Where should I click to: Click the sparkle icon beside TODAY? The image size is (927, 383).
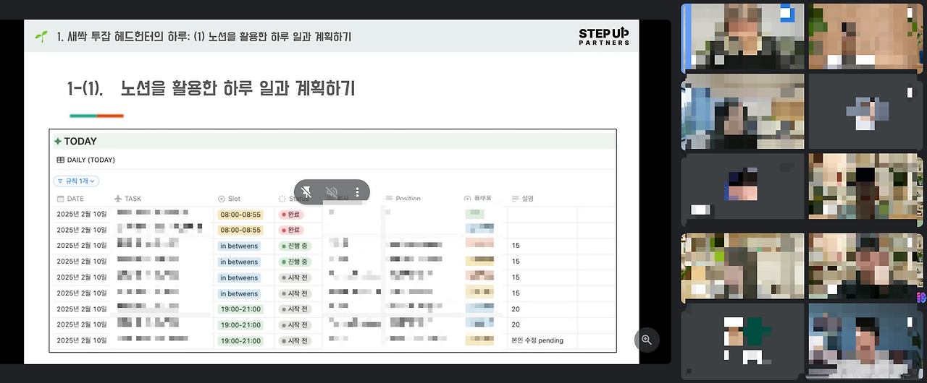click(58, 142)
